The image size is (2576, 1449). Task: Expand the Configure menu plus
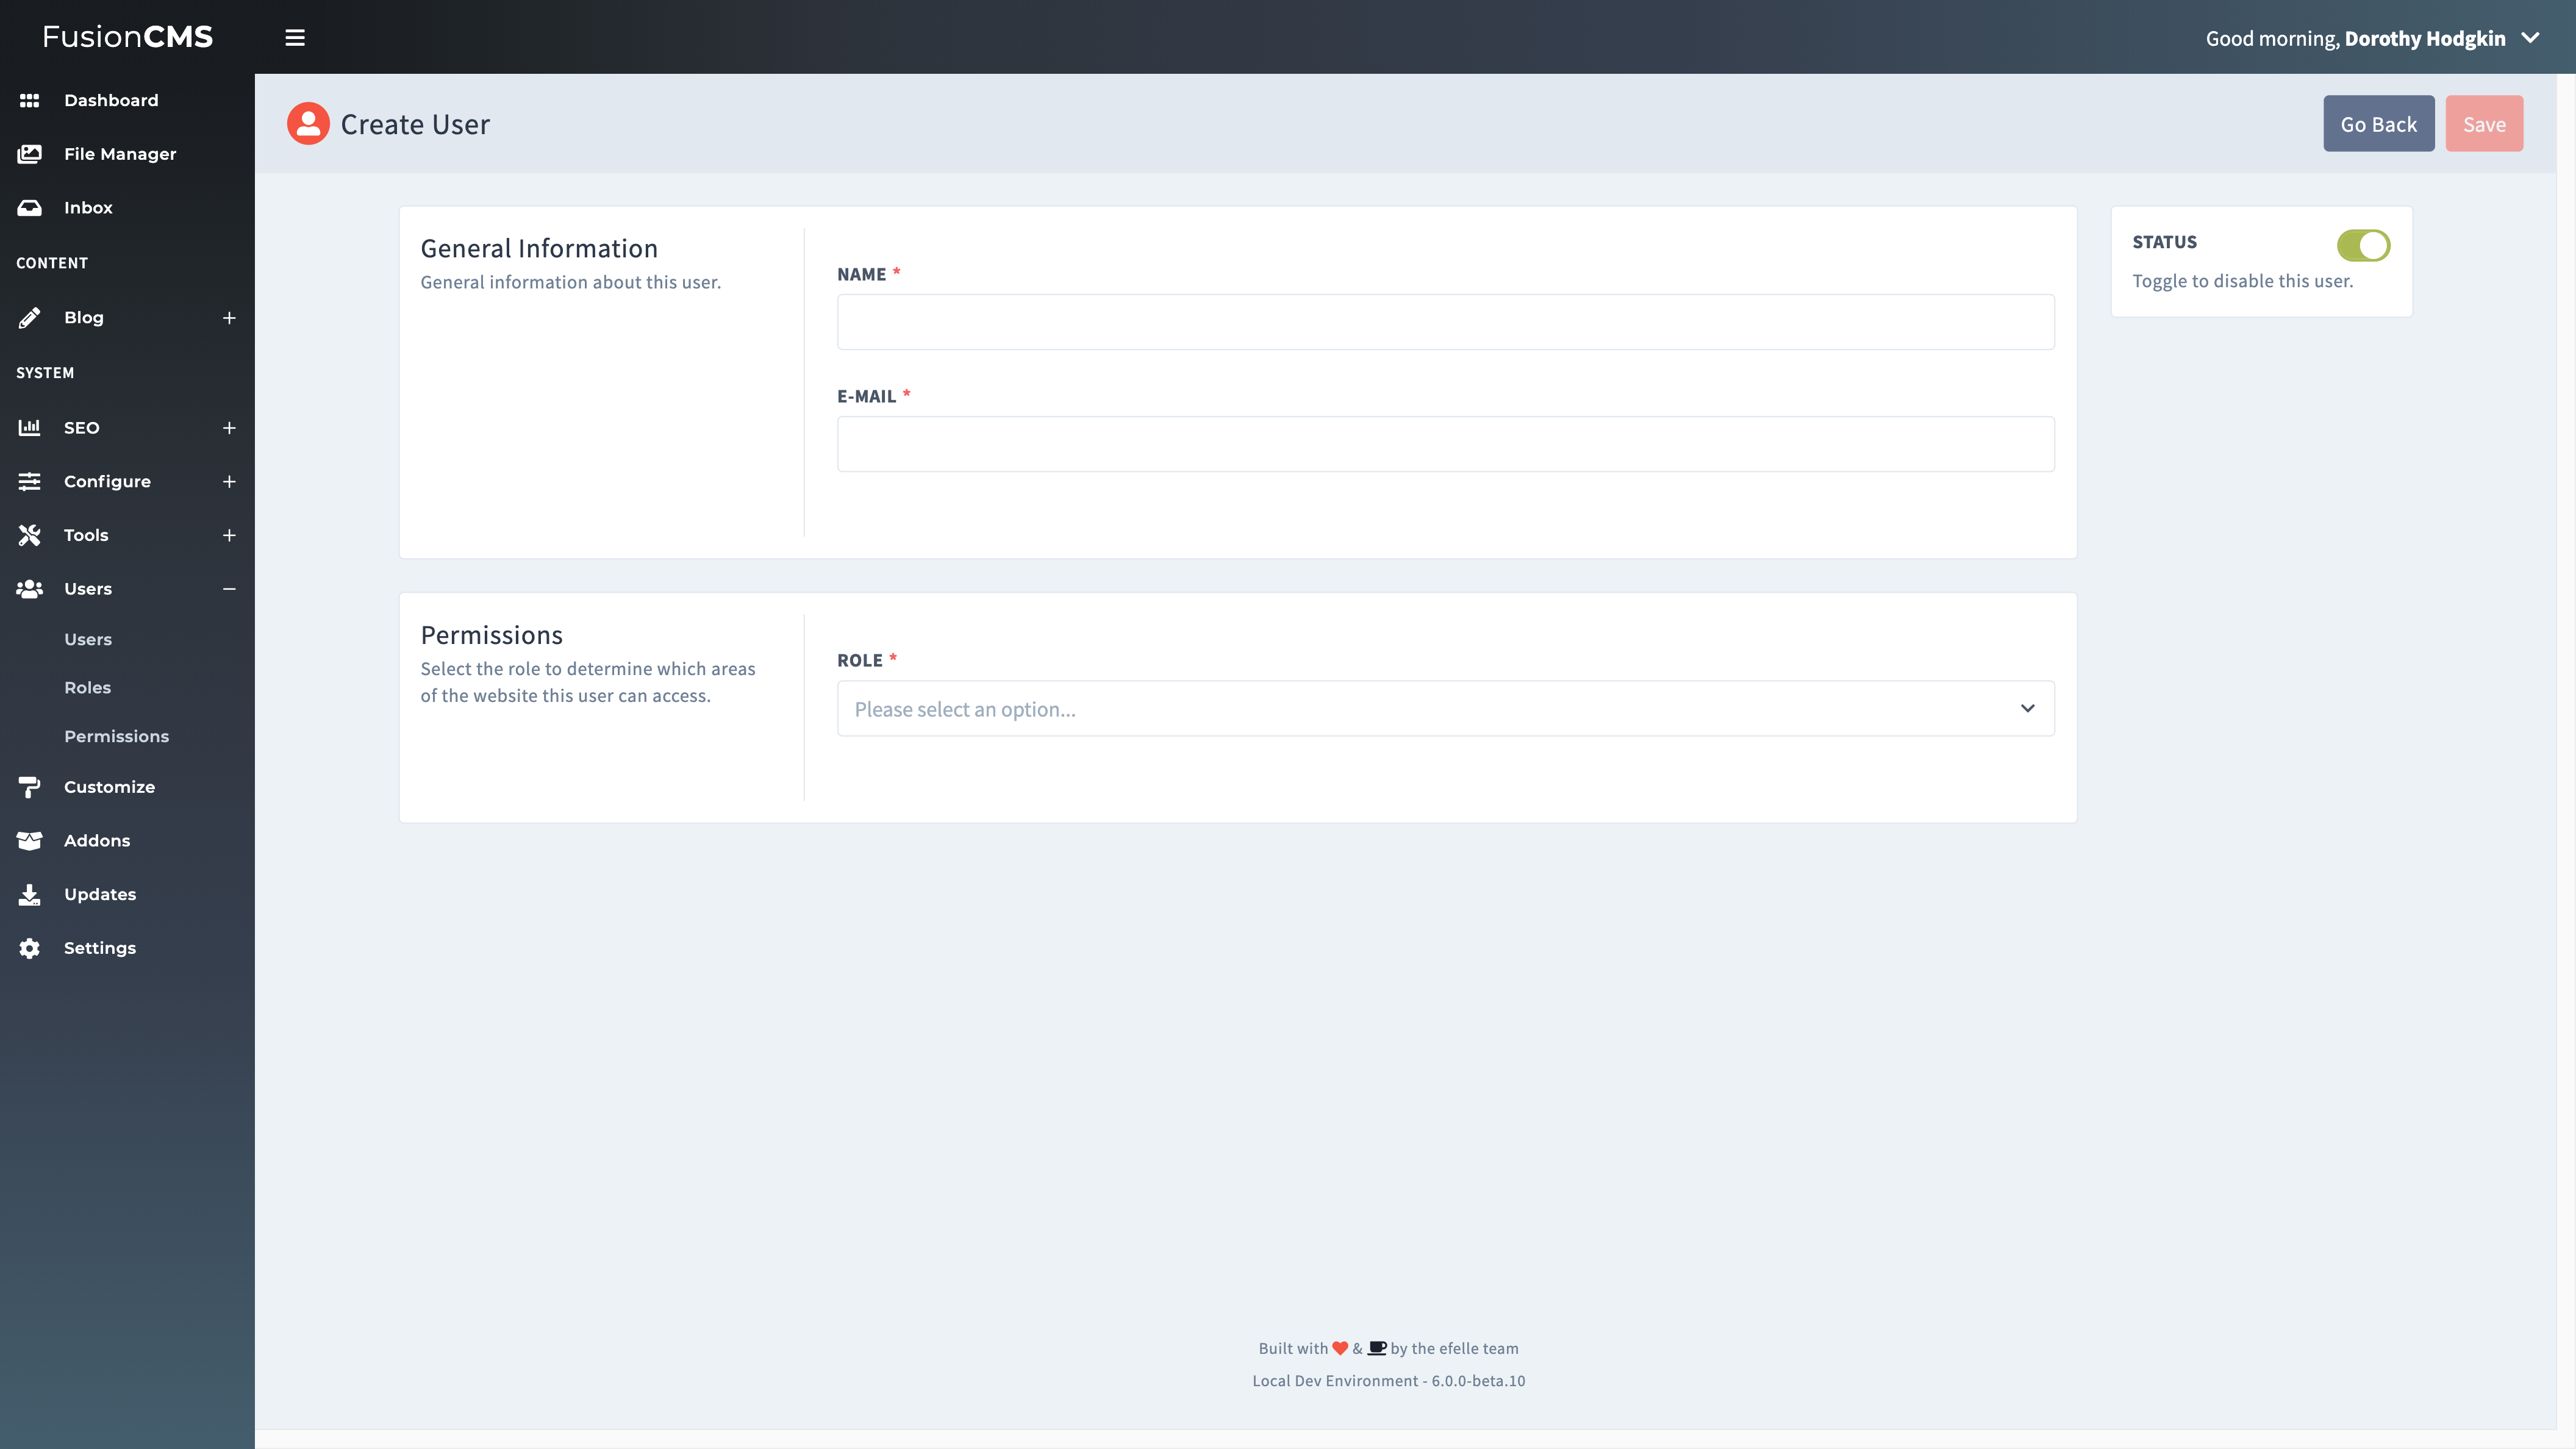tap(229, 481)
